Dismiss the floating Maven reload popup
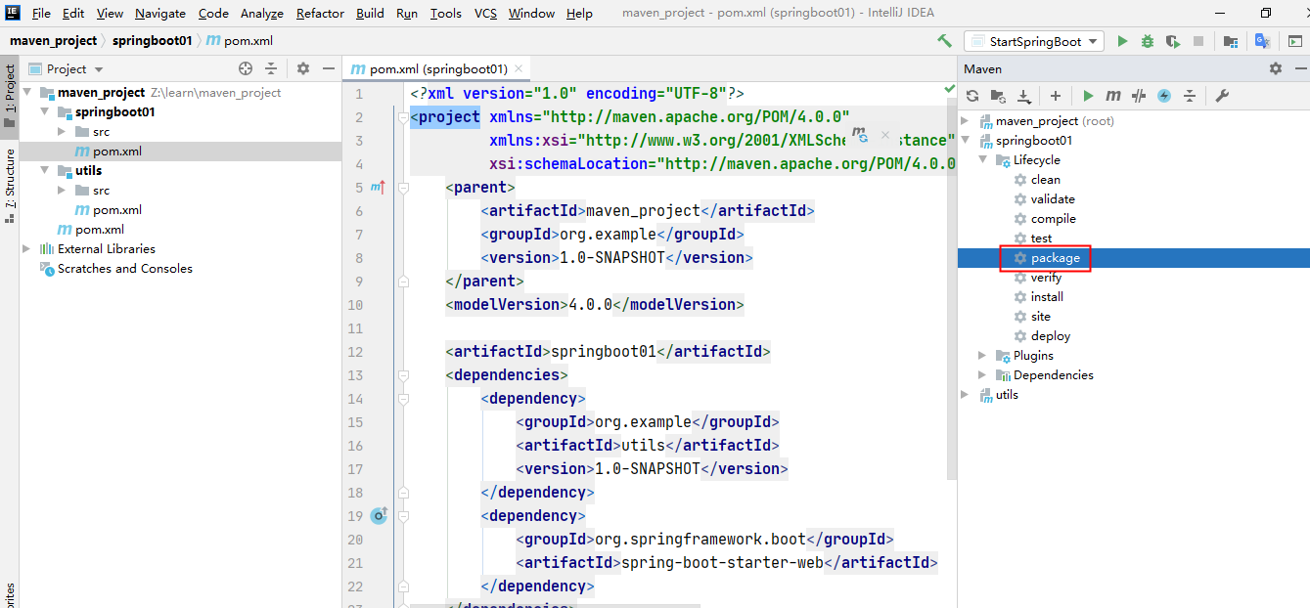The height and width of the screenshot is (608, 1310). (x=885, y=135)
